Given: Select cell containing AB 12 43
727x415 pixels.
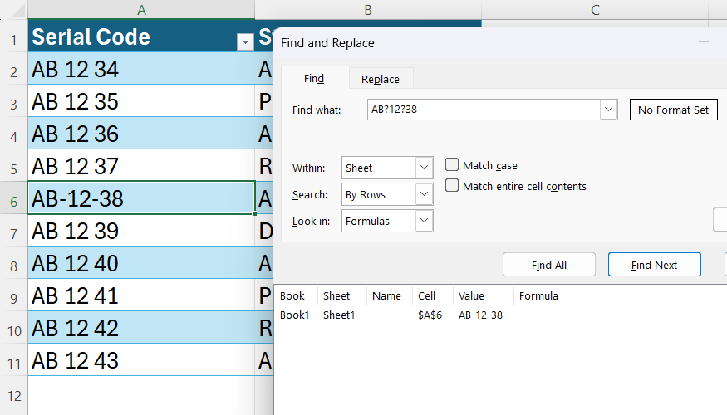Looking at the screenshot, I should [x=141, y=360].
